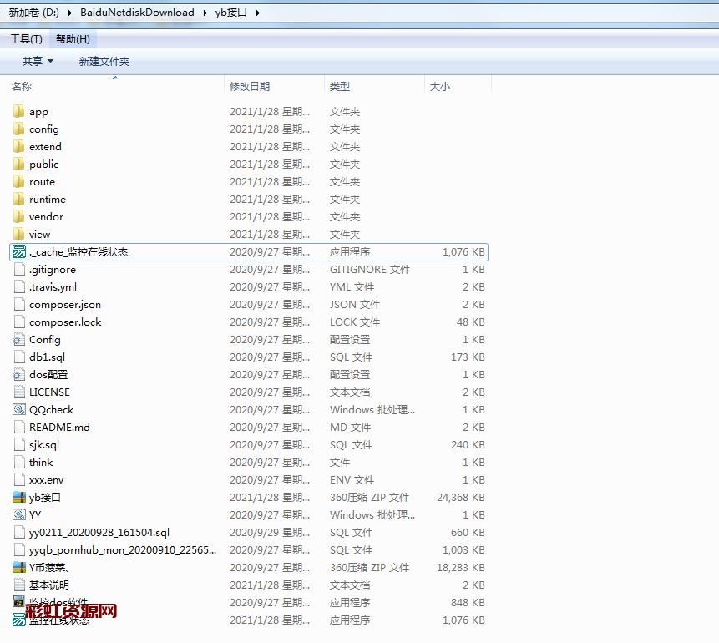The height and width of the screenshot is (643, 719).
Task: Open the 工具(T) menu
Action: click(26, 39)
